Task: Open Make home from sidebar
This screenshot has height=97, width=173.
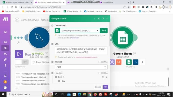Action: pyautogui.click(x=5, y=32)
